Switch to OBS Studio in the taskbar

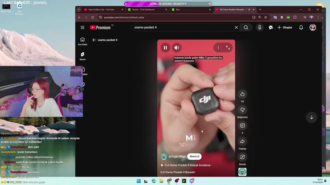pos(177,181)
